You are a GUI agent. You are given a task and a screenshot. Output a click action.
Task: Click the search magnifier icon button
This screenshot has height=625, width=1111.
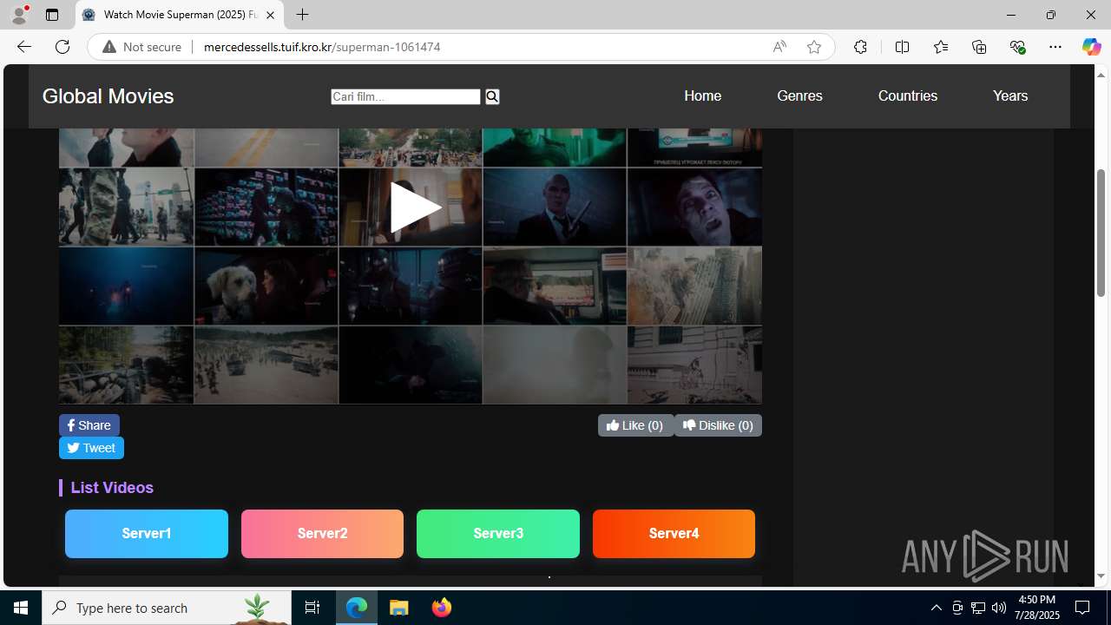point(492,96)
